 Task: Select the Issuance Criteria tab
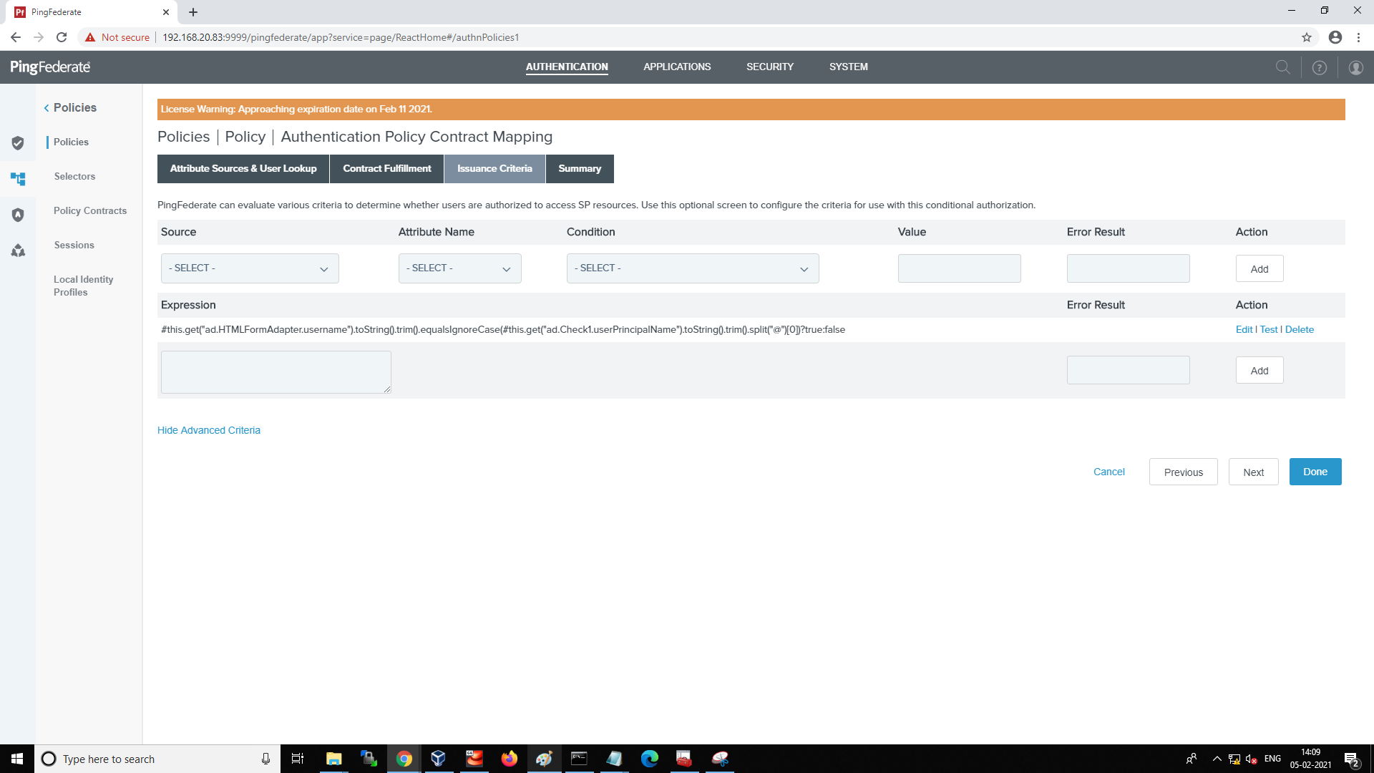(x=494, y=169)
